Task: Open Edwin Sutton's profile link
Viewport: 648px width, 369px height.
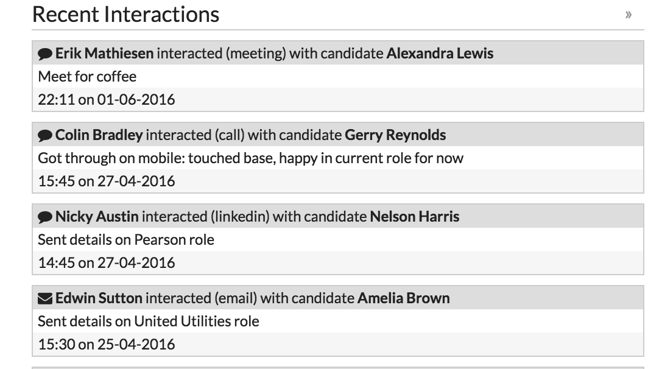Action: tap(99, 298)
